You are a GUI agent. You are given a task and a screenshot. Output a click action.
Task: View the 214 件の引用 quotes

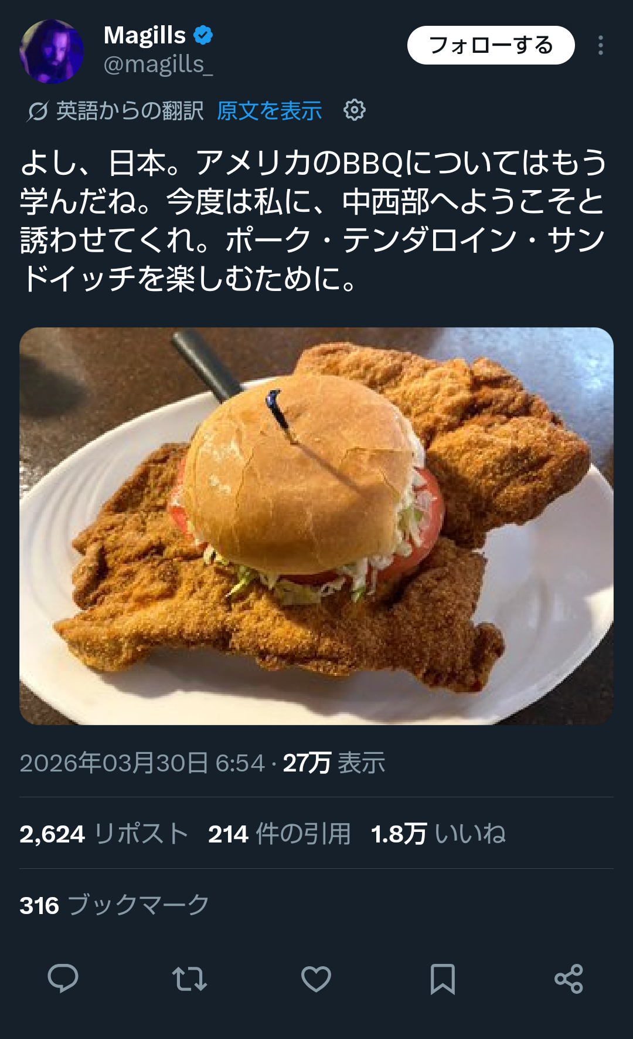pyautogui.click(x=279, y=834)
